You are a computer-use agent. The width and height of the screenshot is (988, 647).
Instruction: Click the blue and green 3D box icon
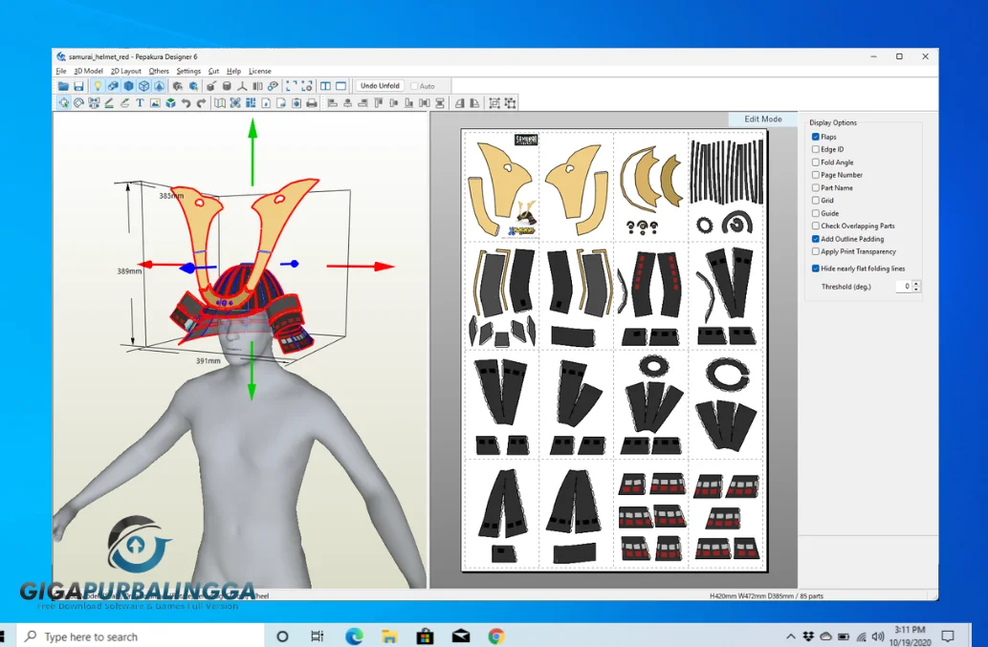pos(171,102)
